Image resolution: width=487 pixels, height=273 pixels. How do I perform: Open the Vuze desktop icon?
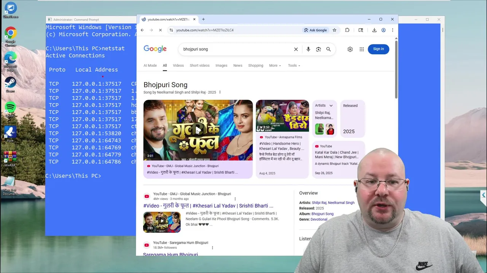coord(10,134)
